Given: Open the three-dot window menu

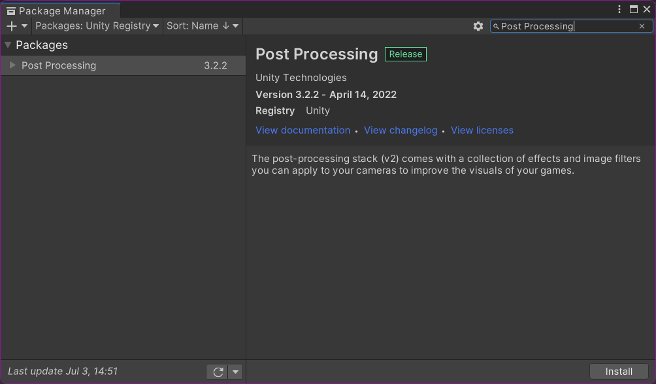Looking at the screenshot, I should point(619,8).
